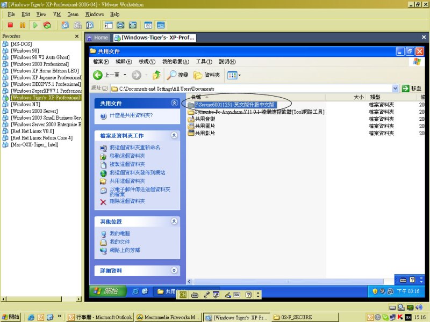Open the snapshot manager in the VMware toolbar

90,25
